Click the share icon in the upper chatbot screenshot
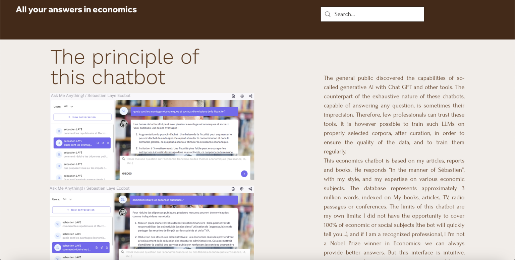This screenshot has width=515, height=260. pyautogui.click(x=250, y=96)
